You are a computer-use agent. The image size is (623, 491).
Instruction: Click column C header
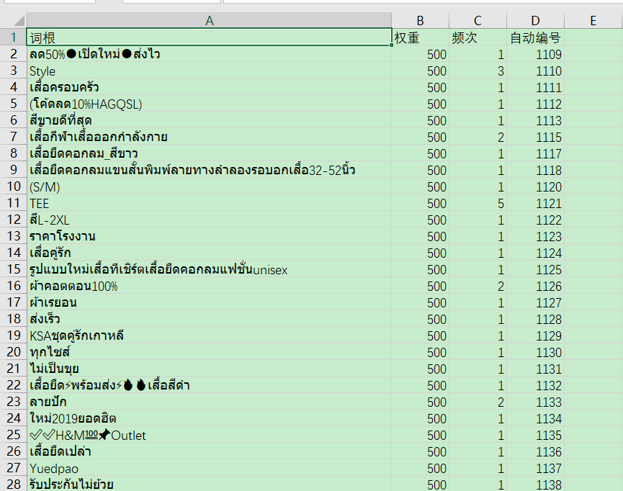click(478, 21)
